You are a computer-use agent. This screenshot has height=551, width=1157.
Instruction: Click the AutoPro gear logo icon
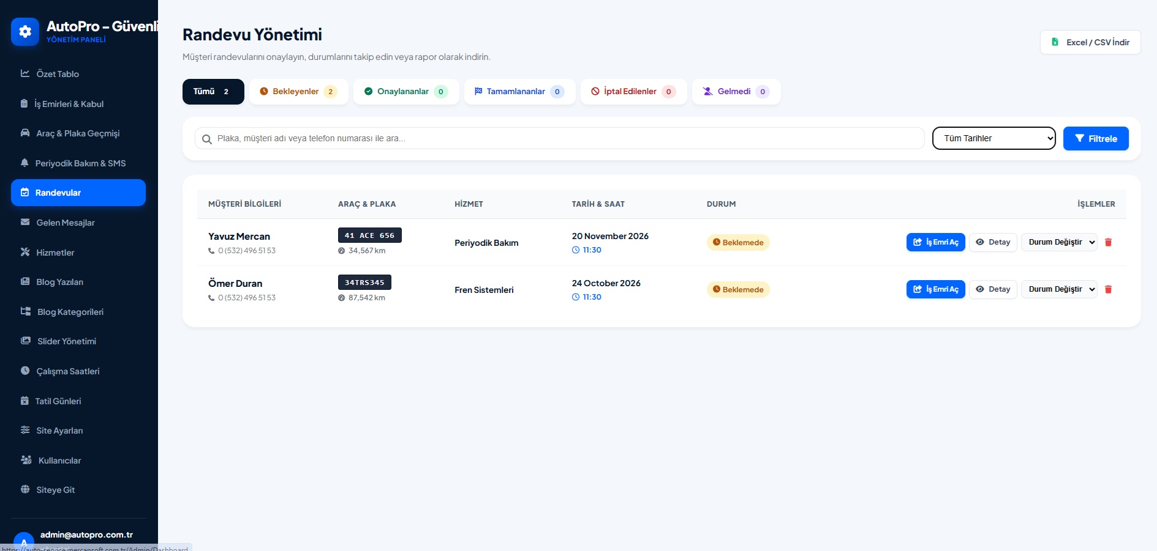(x=25, y=32)
